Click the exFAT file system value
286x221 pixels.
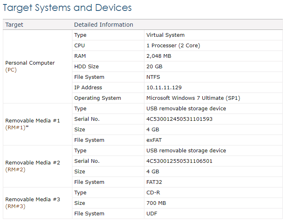click(154, 140)
